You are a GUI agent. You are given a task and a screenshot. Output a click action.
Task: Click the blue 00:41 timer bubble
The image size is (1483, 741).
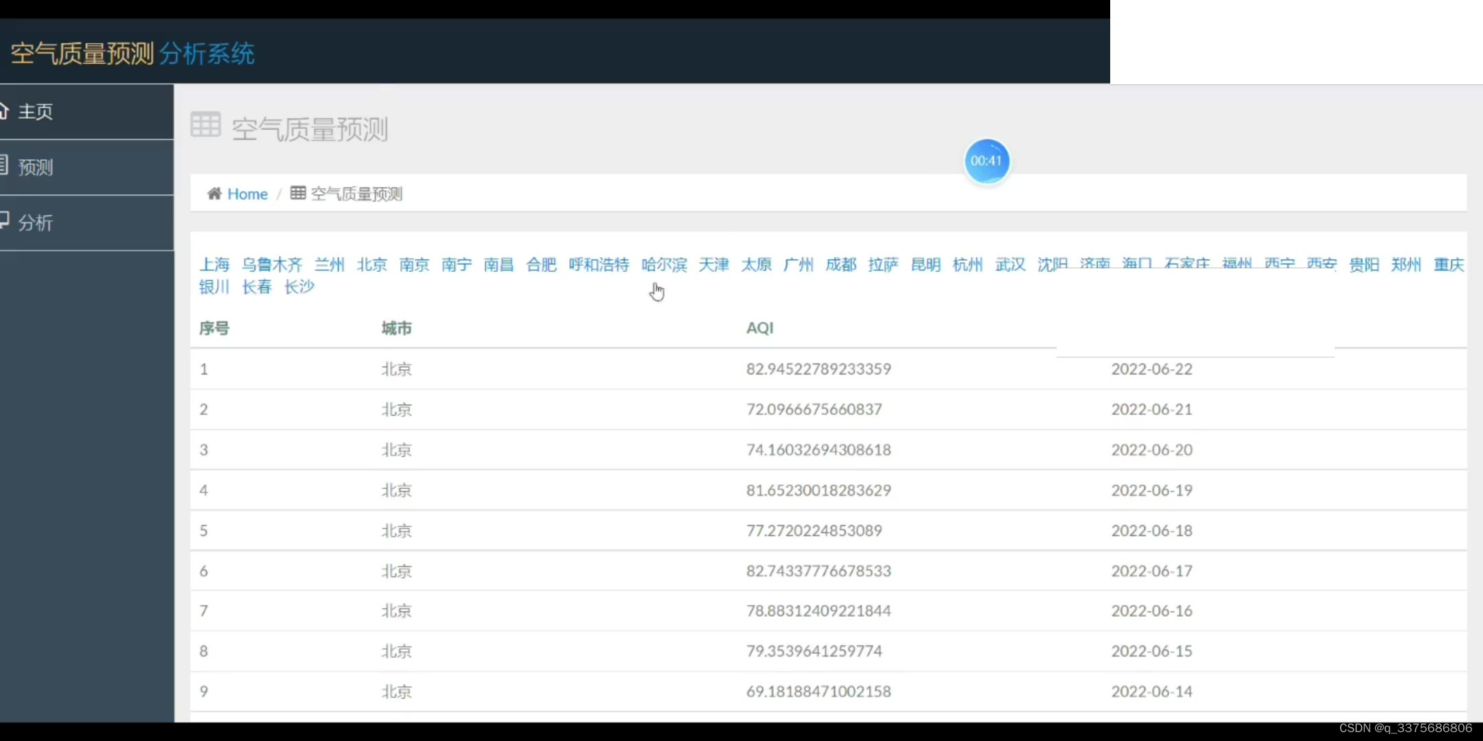tap(987, 161)
